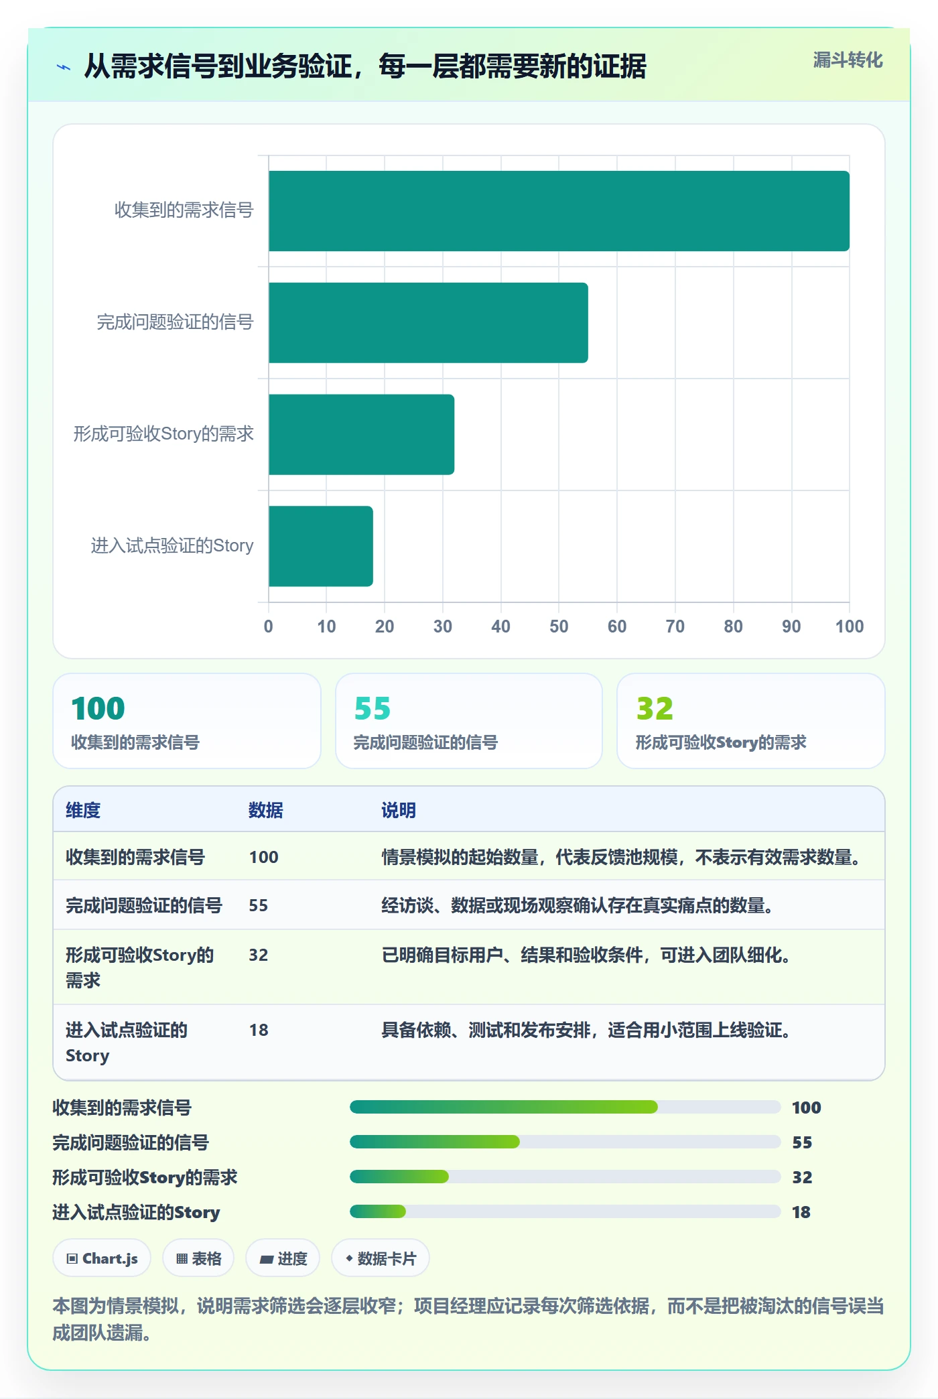Click the 维度 table column header
938x1399 pixels.
(x=83, y=810)
